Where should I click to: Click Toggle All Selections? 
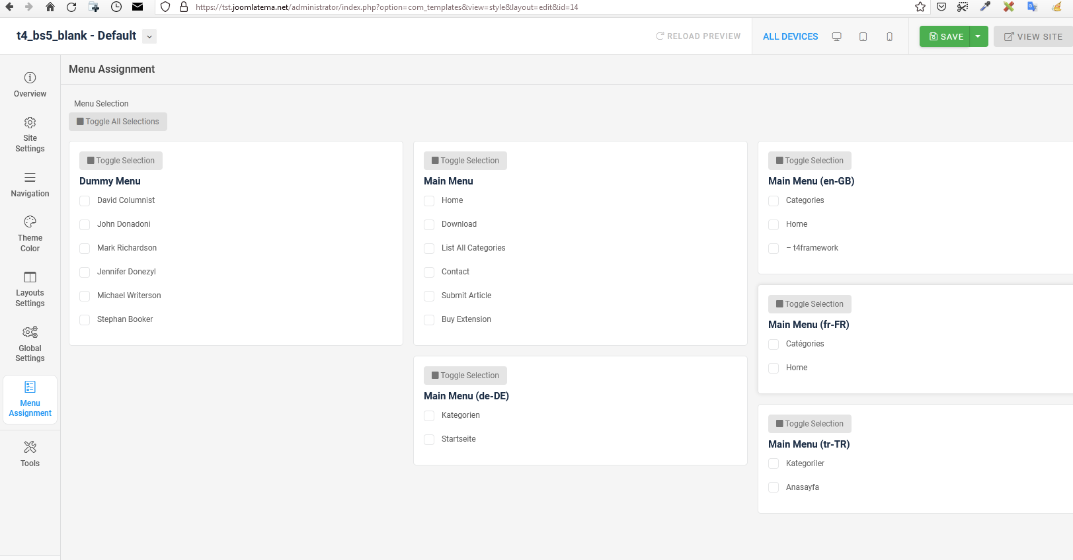[x=118, y=122]
